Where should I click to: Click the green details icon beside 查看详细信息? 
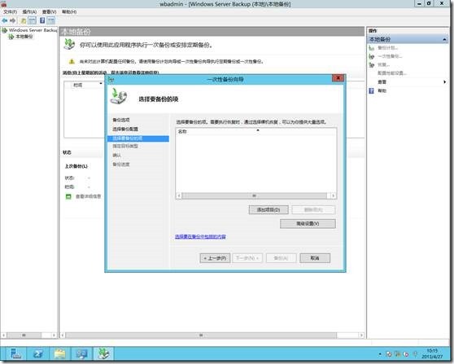68,196
